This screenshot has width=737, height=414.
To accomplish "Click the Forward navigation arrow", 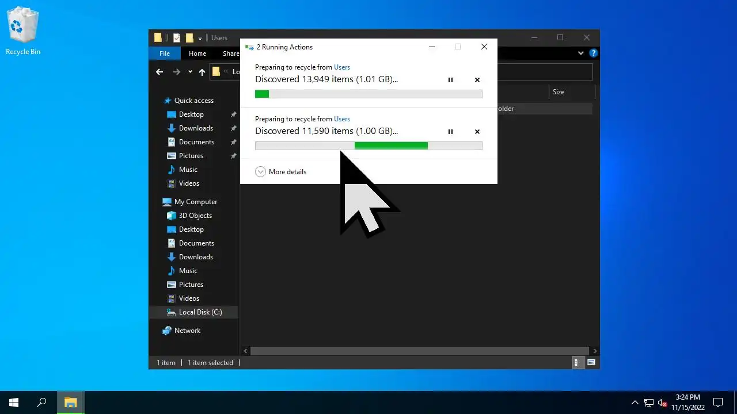I will tap(177, 72).
